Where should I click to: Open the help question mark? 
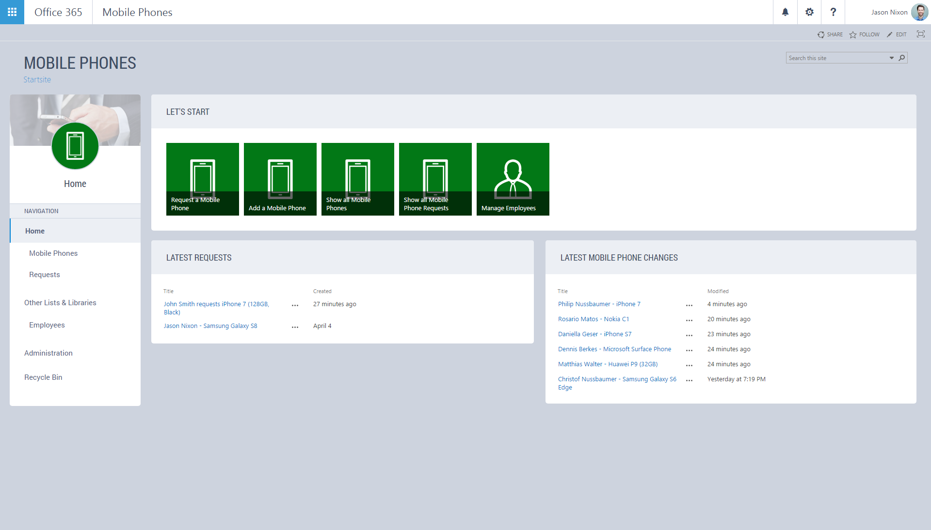click(833, 12)
